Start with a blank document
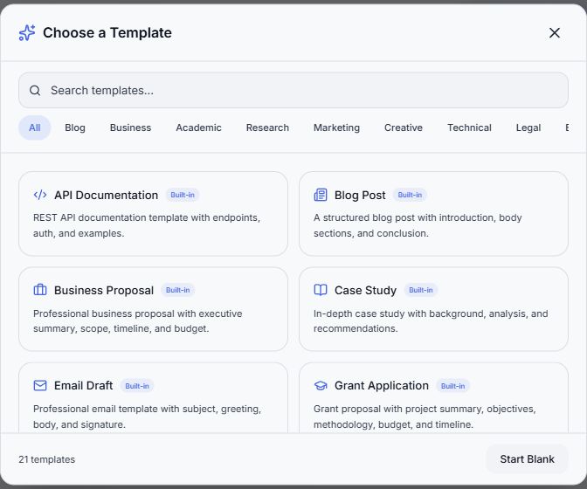This screenshot has width=587, height=489. (527, 459)
